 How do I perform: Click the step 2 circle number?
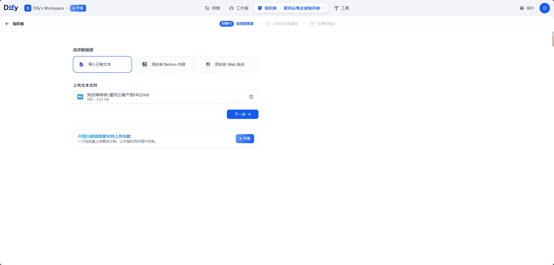268,24
